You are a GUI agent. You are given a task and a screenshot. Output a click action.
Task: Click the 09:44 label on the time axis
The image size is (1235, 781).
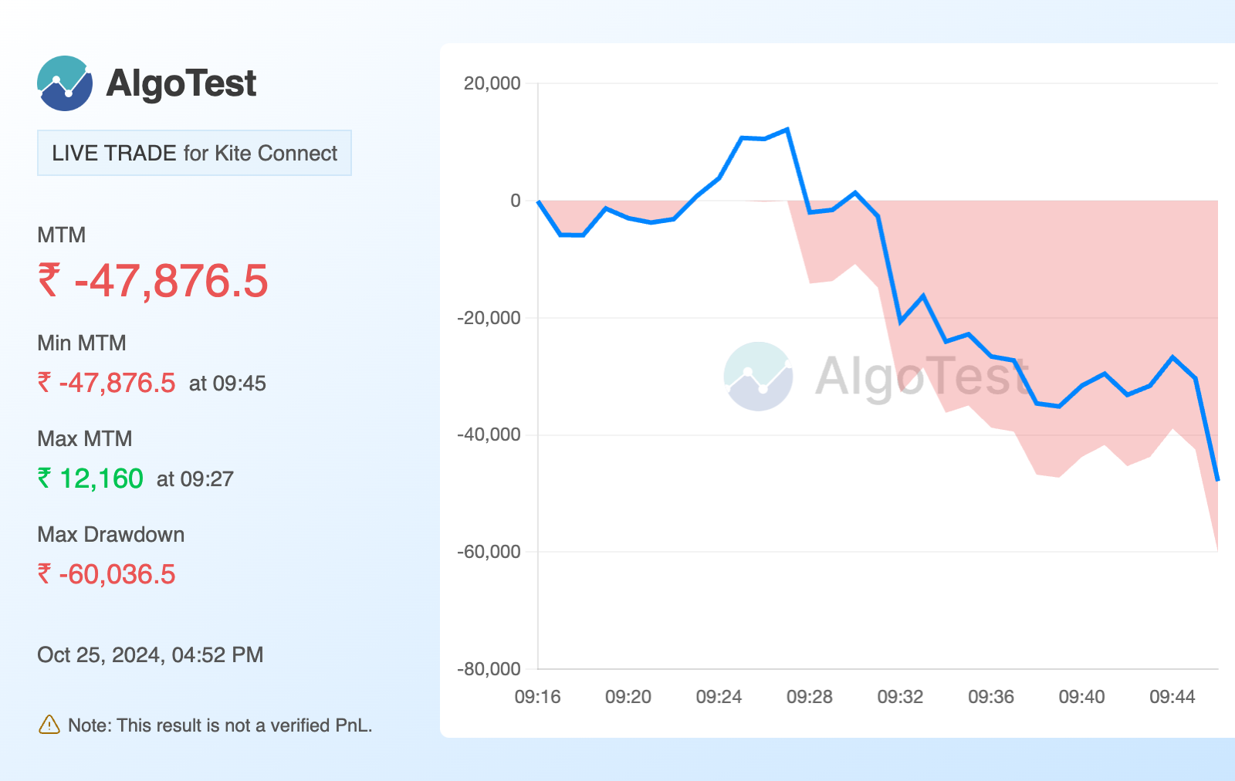[1172, 697]
